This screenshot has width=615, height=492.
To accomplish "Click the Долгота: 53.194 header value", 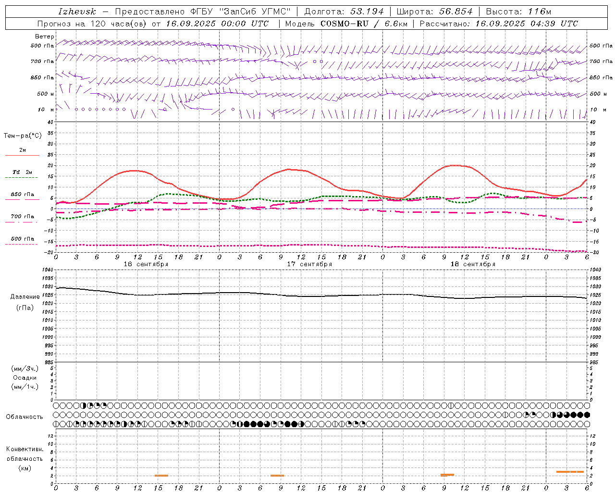I will (344, 12).
